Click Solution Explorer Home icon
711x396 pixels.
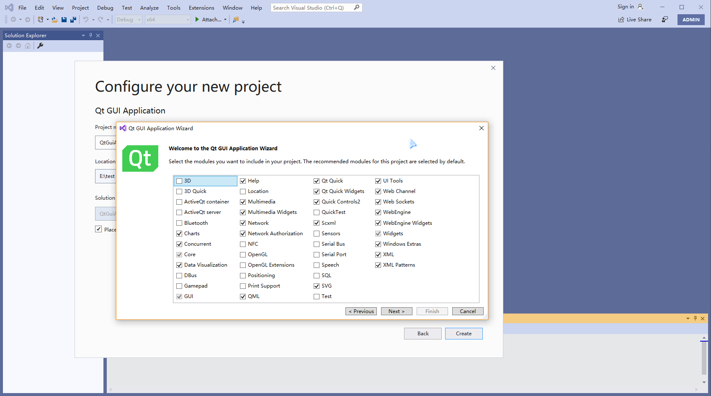(x=28, y=46)
